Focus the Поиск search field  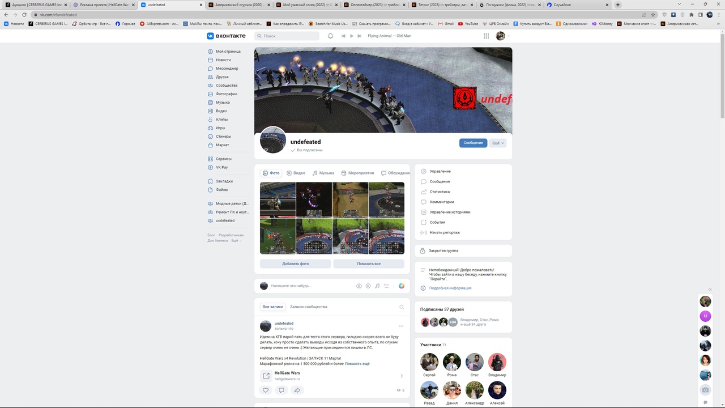click(287, 36)
